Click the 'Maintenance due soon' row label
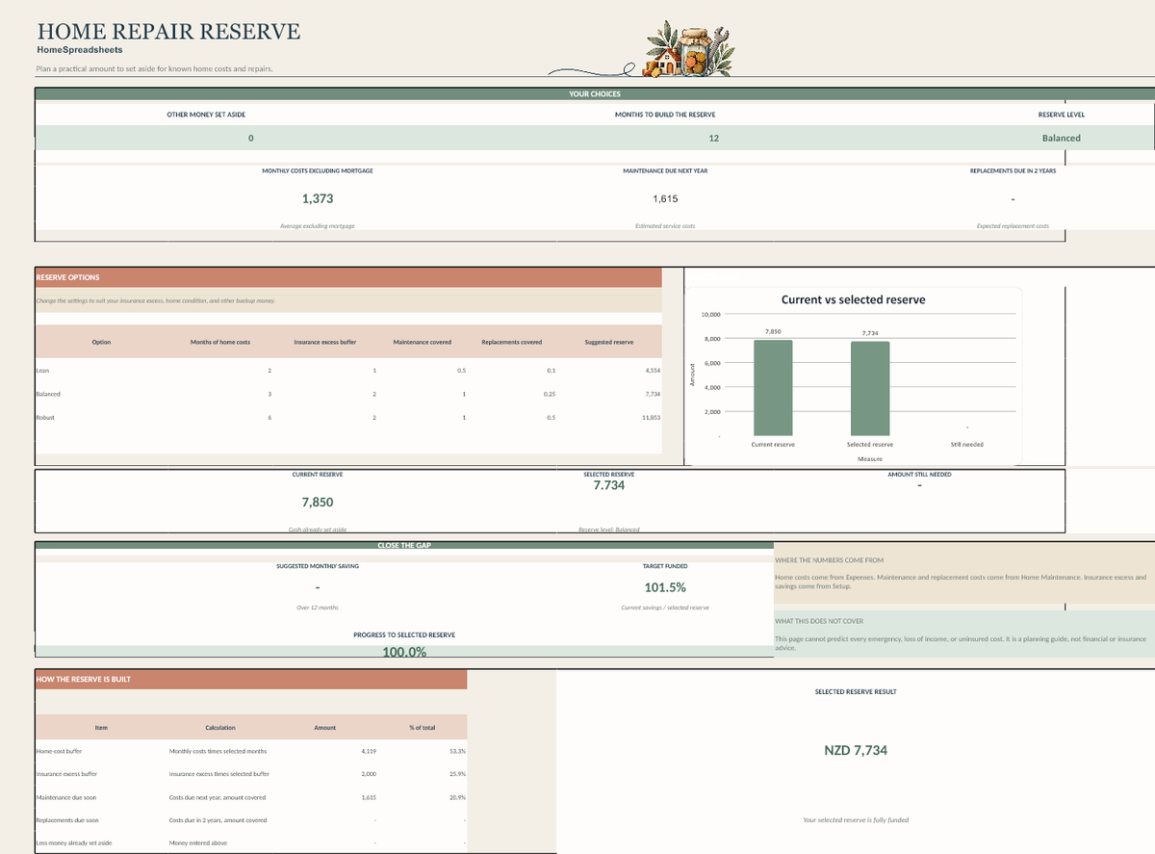This screenshot has width=1155, height=854. pyautogui.click(x=65, y=797)
